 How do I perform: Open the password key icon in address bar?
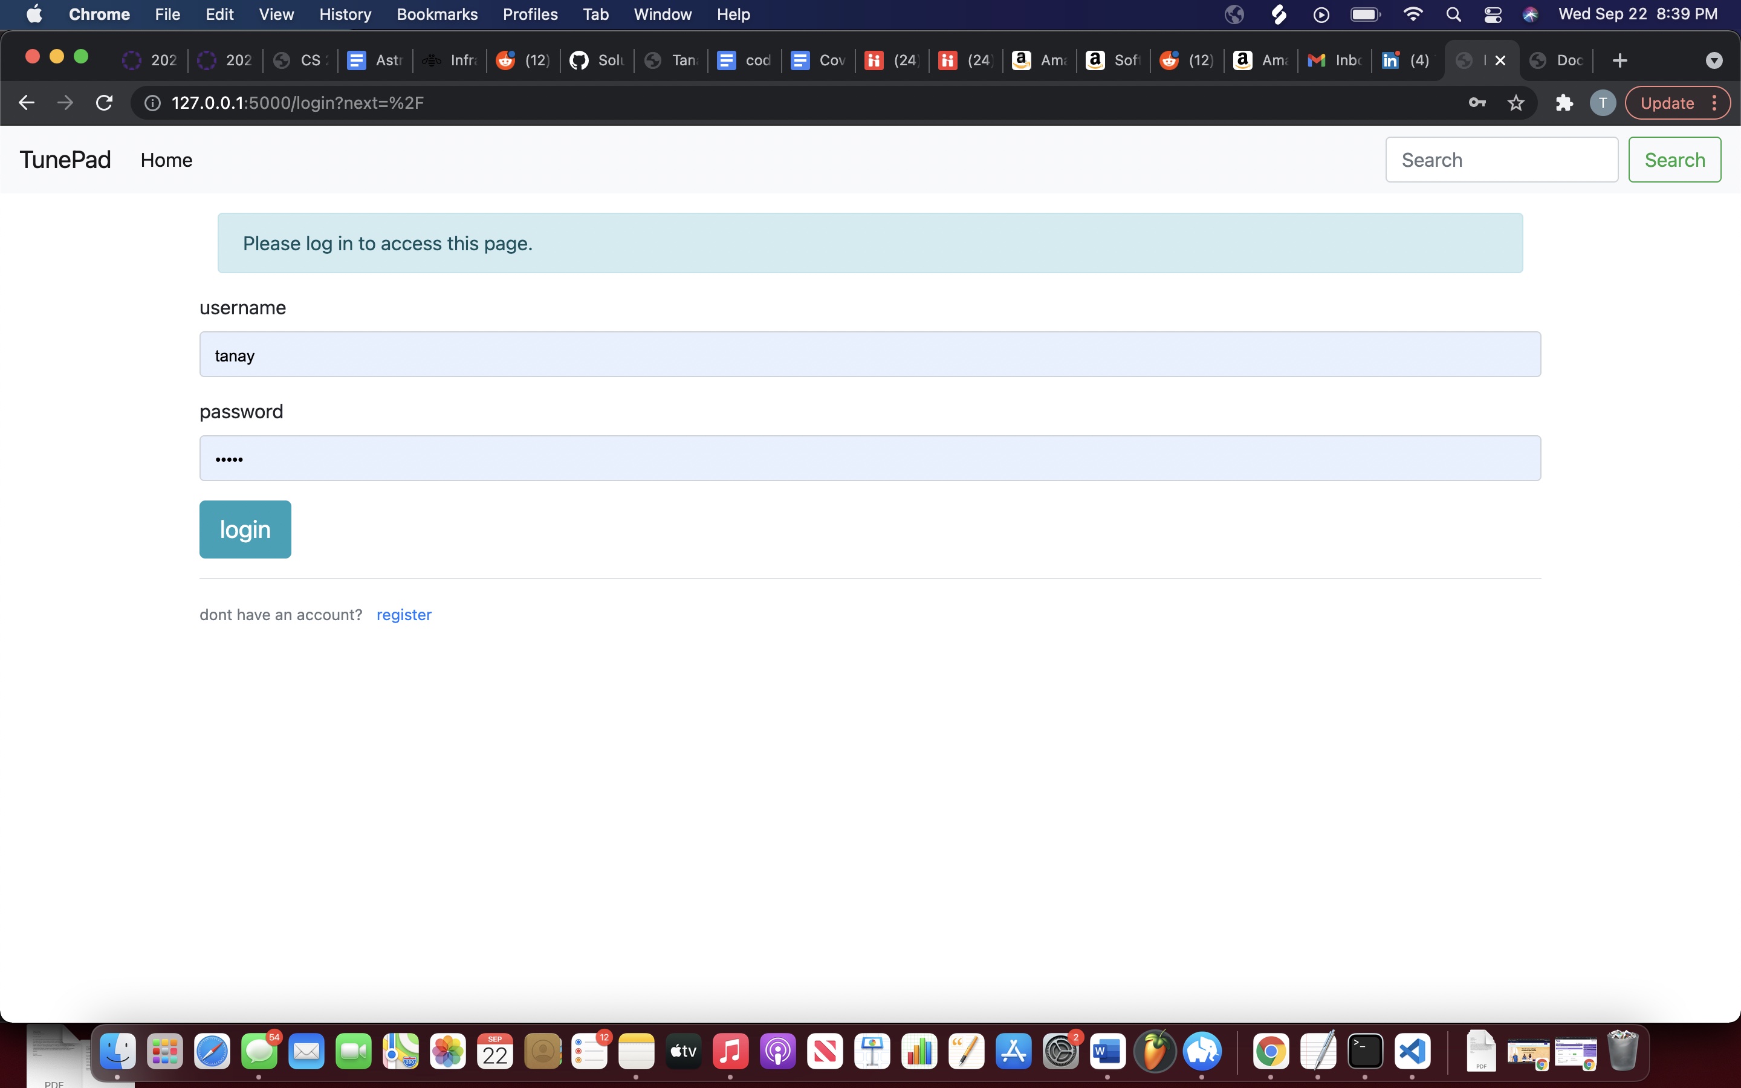click(x=1477, y=102)
